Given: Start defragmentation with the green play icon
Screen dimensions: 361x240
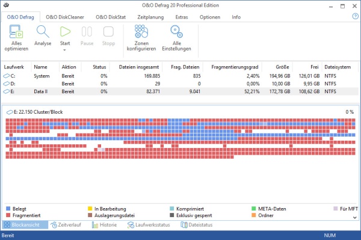Looking at the screenshot, I should coord(65,32).
